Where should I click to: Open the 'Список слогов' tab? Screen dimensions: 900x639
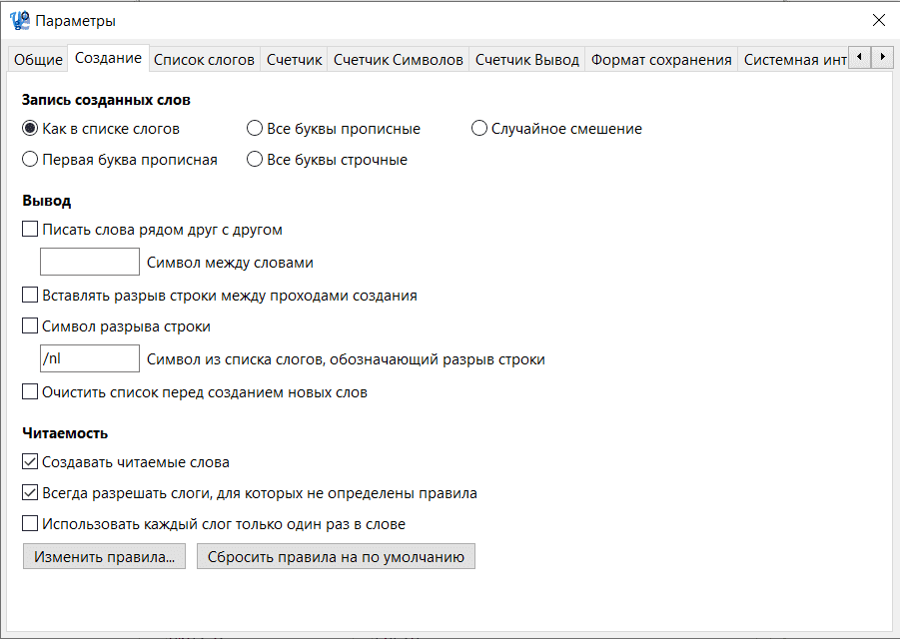coord(204,60)
